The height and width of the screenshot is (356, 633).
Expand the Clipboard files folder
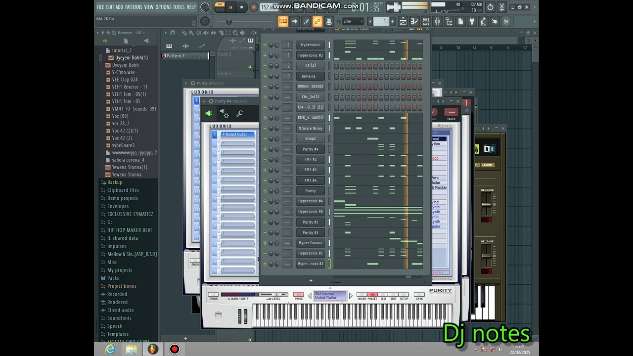tap(123, 190)
